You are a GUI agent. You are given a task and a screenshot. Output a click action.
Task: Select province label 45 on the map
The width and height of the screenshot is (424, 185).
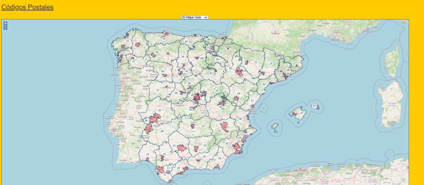[190, 110]
